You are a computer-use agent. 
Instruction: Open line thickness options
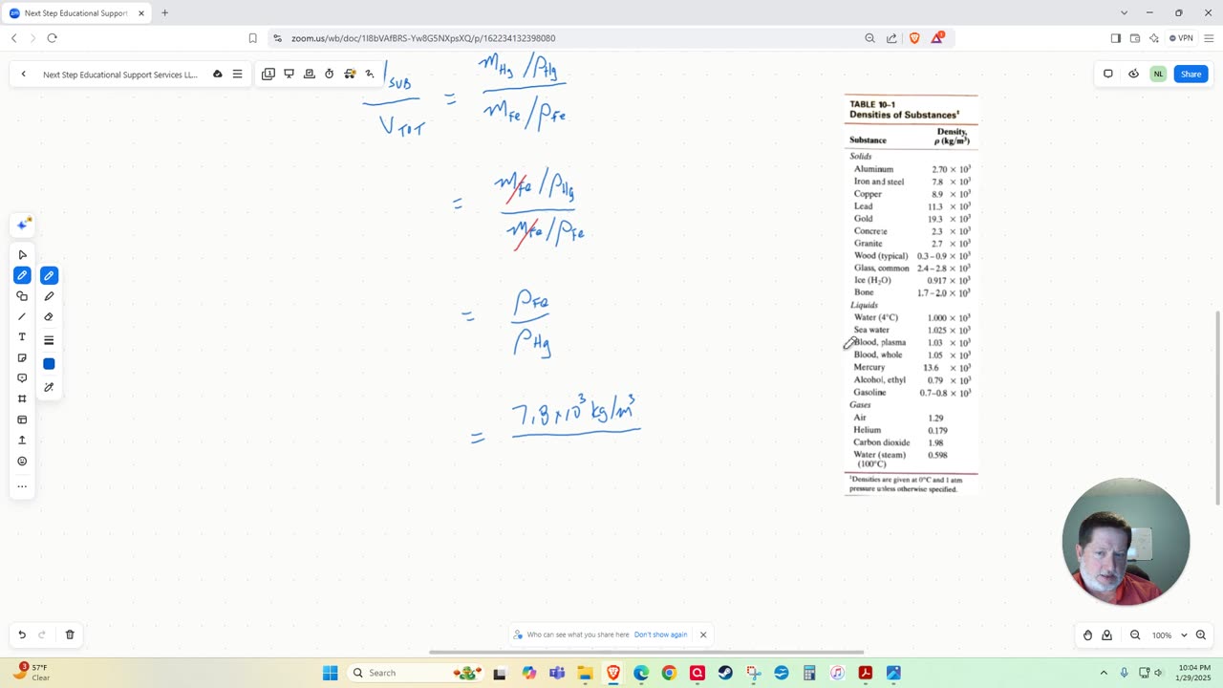tap(49, 340)
